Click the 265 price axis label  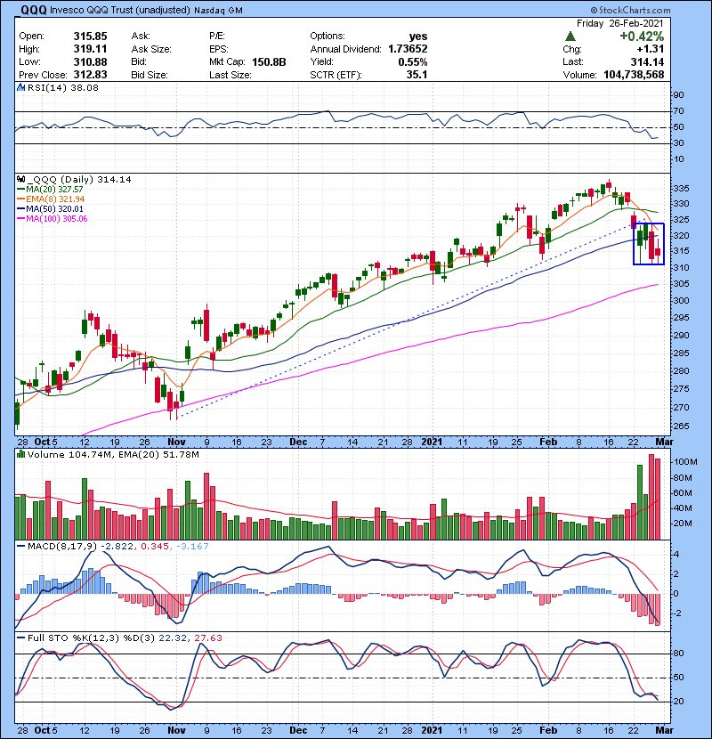681,426
